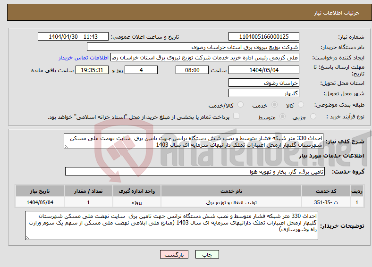Click the چاپ (print) button
The image size is (372, 267).
(x=207, y=254)
